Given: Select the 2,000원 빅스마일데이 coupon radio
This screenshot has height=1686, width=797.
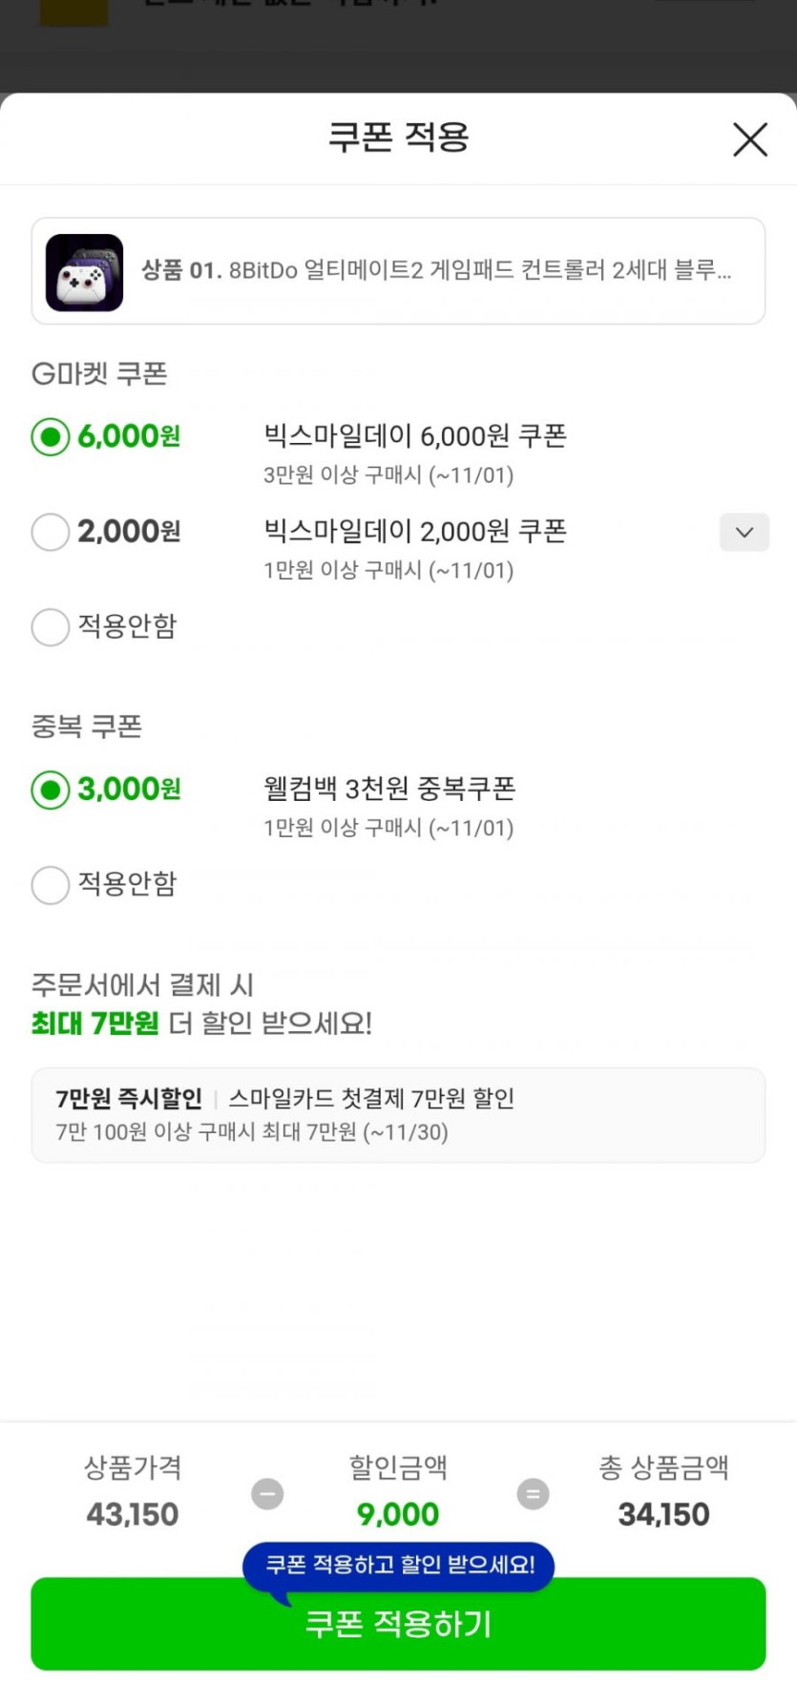Looking at the screenshot, I should tap(51, 532).
